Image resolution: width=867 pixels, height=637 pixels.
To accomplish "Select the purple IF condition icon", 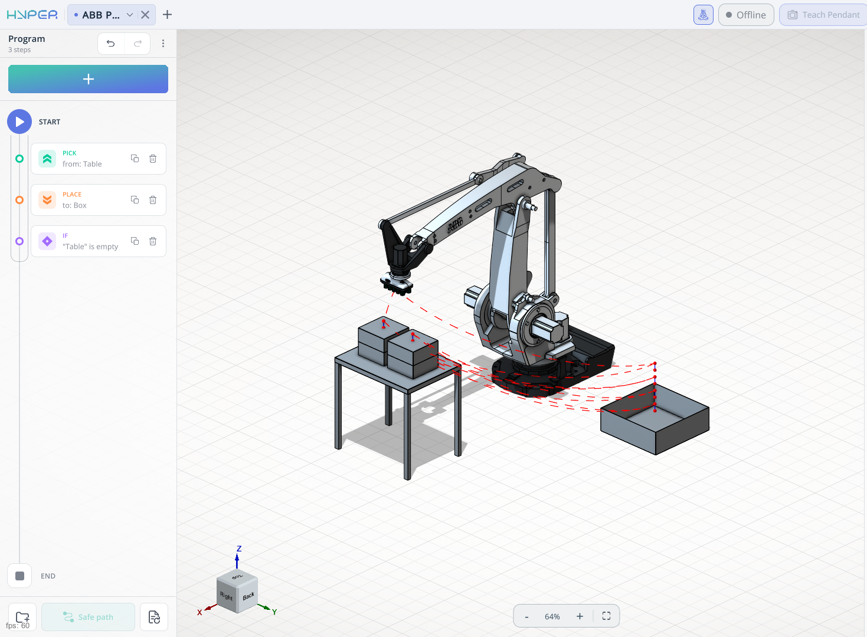I will coord(47,241).
